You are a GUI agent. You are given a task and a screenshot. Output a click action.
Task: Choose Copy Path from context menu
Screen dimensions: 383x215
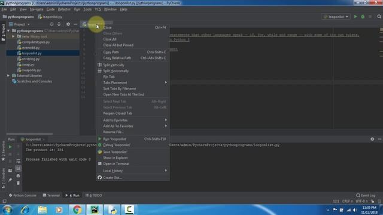[133, 52]
